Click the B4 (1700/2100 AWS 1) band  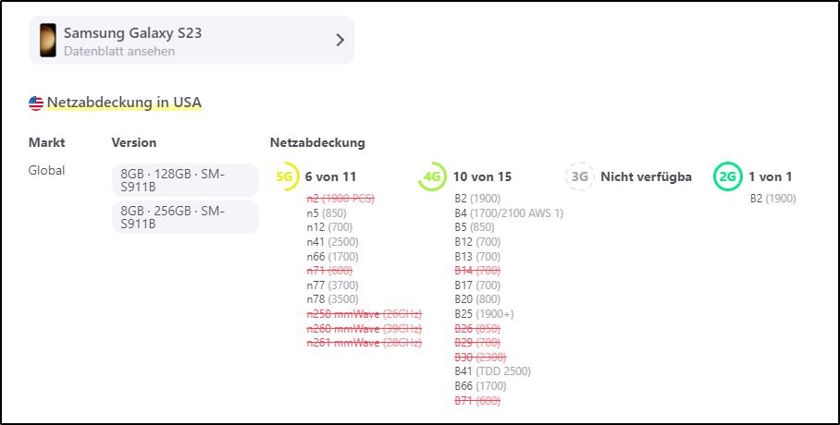[508, 213]
